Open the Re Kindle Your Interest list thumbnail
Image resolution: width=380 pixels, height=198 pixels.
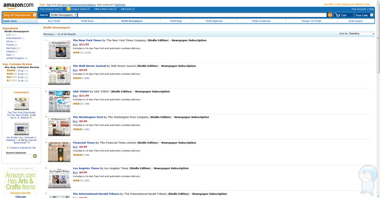pos(21,129)
